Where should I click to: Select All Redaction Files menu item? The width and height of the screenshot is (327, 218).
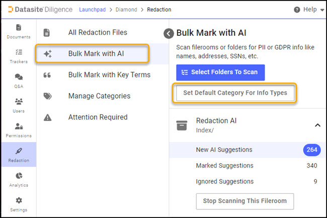[98, 33]
